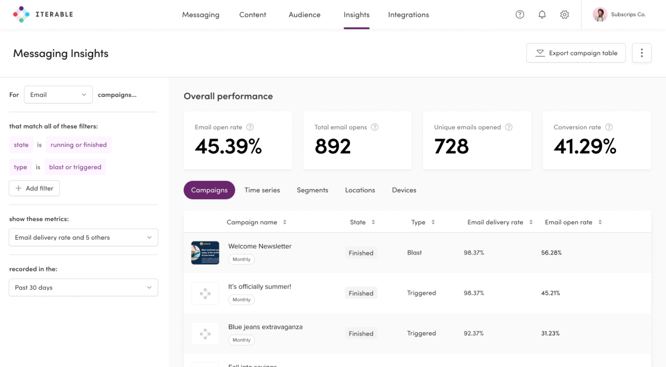Click Monthly tag under It's officially summer!
This screenshot has width=666, height=367.
(x=241, y=299)
